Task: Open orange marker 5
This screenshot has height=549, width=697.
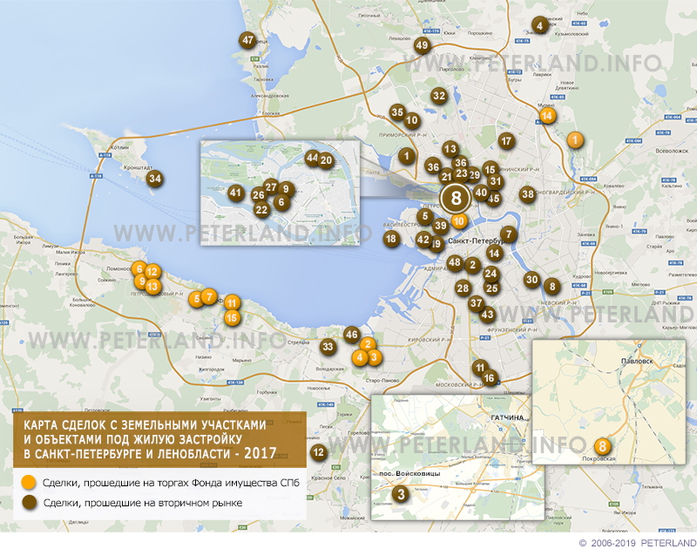Action: click(x=197, y=299)
